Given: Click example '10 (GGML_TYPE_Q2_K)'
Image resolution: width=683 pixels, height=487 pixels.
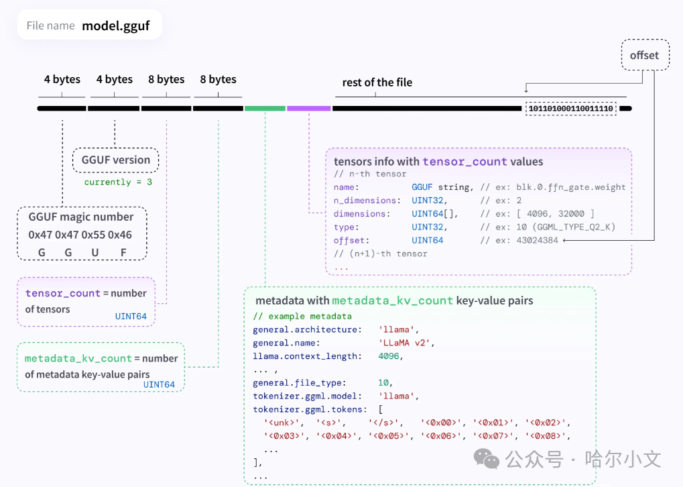Looking at the screenshot, I should [x=566, y=227].
